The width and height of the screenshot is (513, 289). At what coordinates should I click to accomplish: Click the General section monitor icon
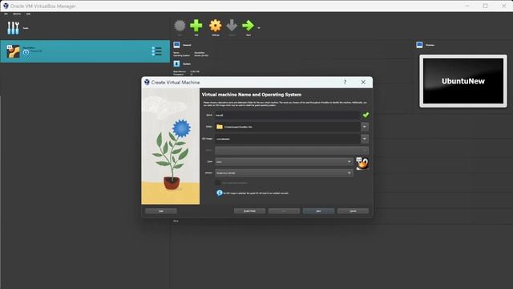click(x=176, y=45)
